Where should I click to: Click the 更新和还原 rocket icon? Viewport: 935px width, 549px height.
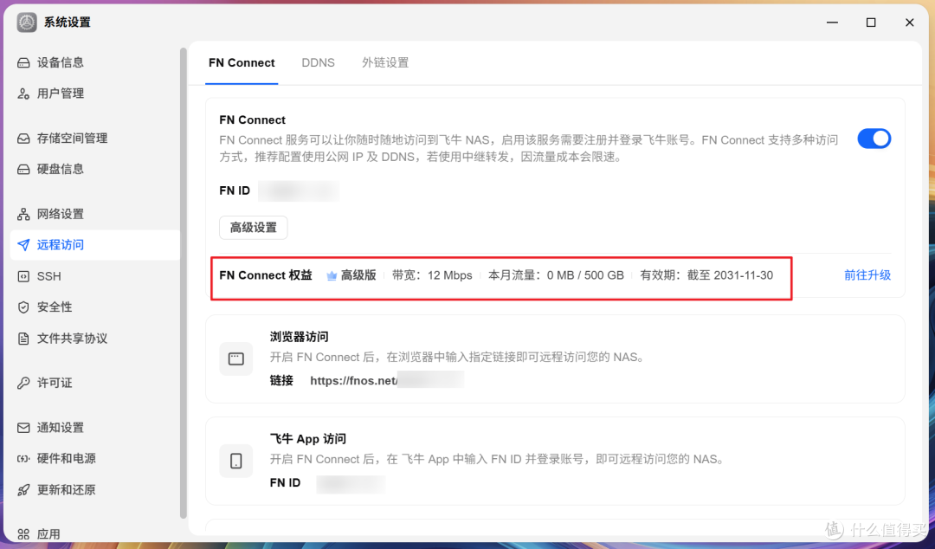tap(23, 490)
